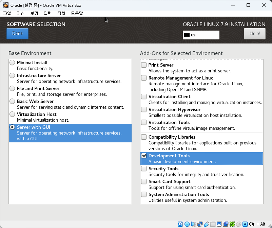Enable Virtualization Client add-on
Viewport: 272px width, 228px height.
pyautogui.click(x=144, y=97)
